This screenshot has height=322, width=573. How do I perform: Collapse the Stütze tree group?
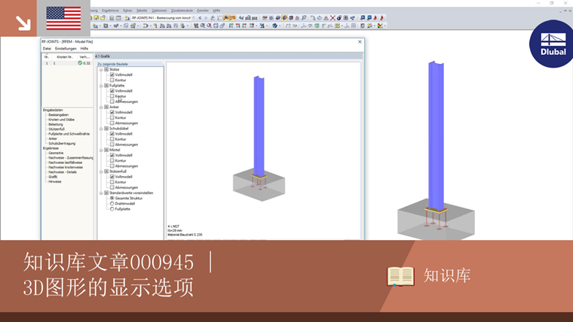pos(101,69)
